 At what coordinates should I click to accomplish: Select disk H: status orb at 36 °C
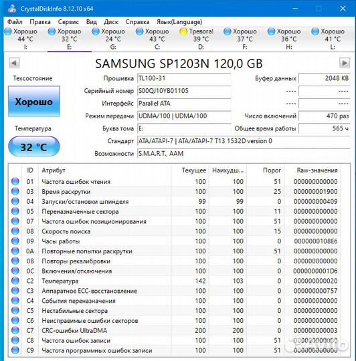[271, 31]
